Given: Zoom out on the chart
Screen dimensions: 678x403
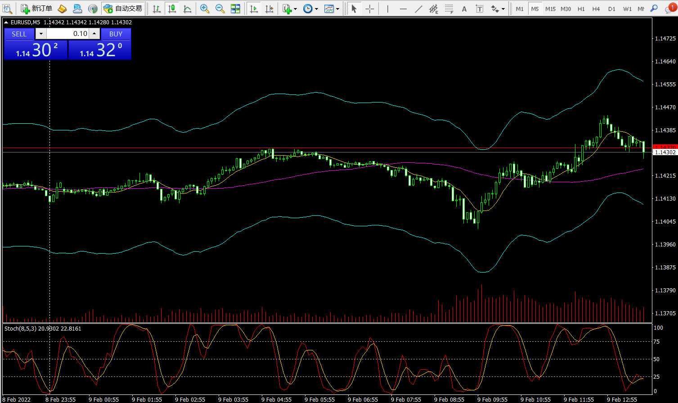Looking at the screenshot, I should pos(220,9).
